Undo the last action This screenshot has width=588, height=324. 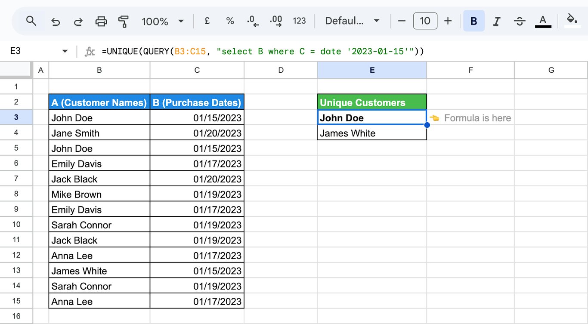click(x=56, y=21)
